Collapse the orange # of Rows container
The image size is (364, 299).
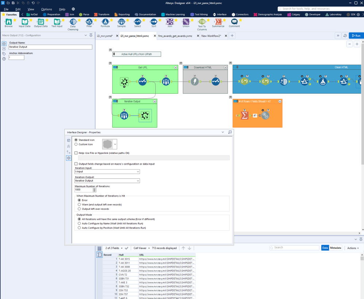pos(280,102)
